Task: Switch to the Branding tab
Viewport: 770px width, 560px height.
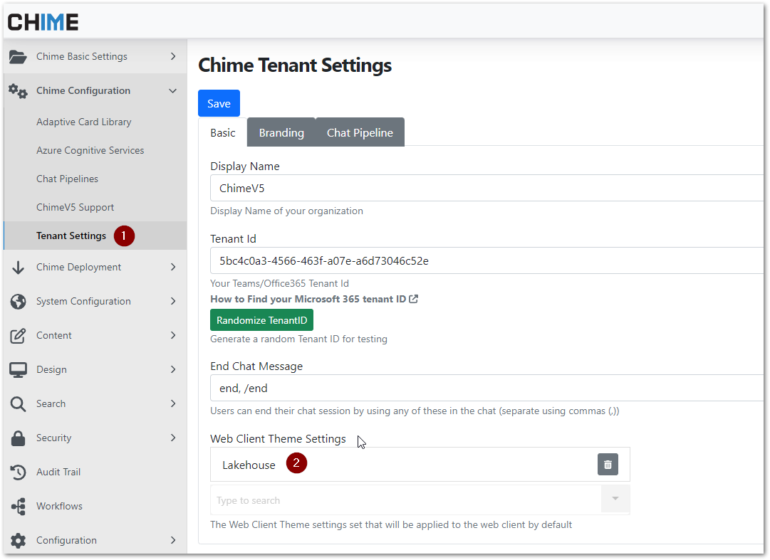Action: coord(281,133)
